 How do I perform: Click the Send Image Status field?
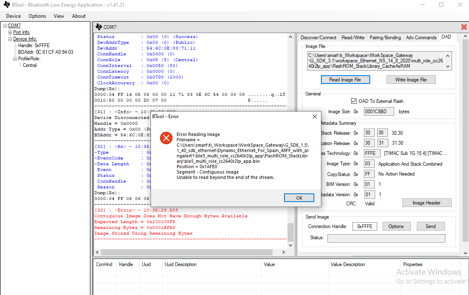click(386, 238)
